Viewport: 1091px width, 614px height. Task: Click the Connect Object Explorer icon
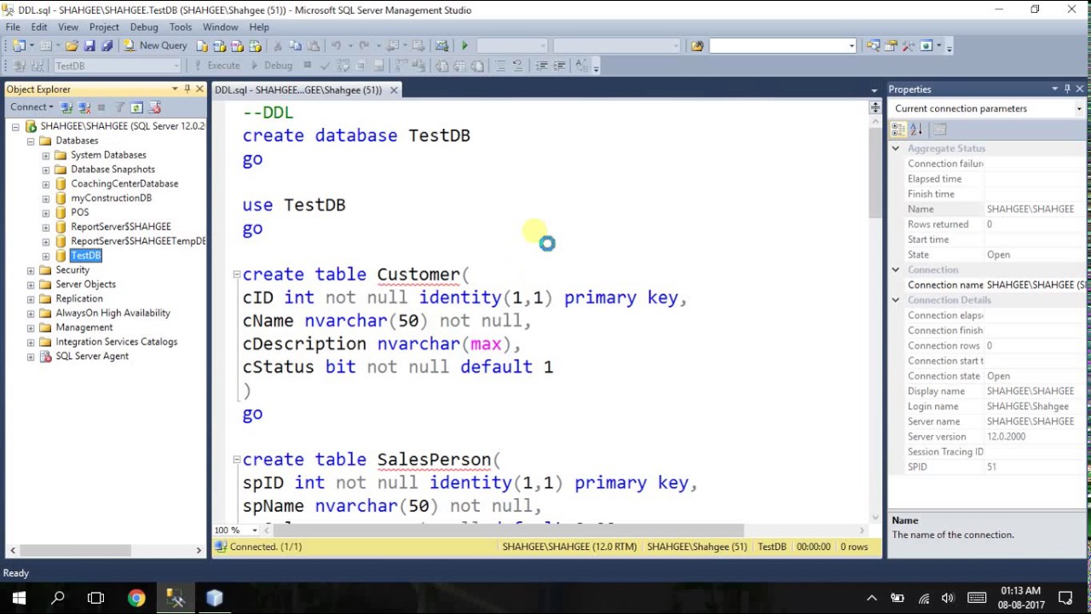tap(66, 107)
